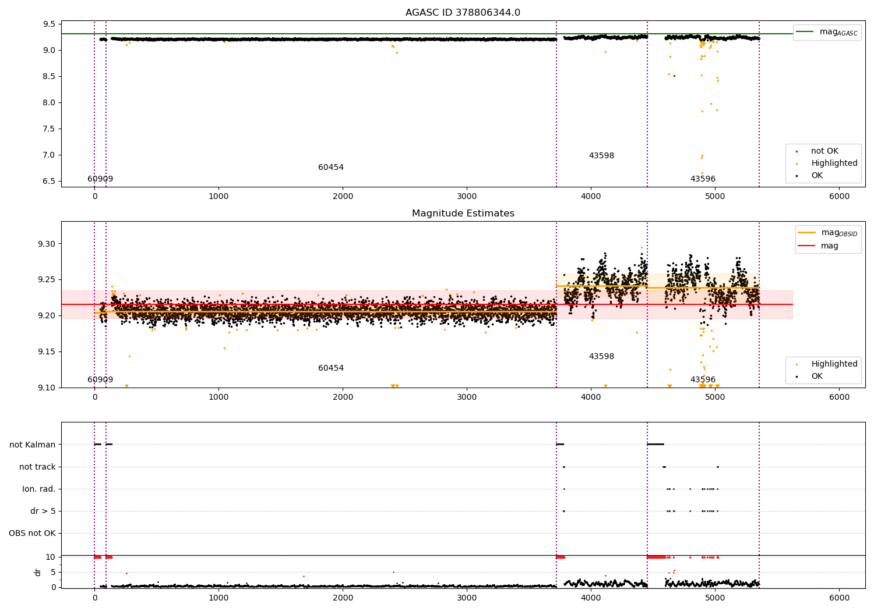The height and width of the screenshot is (611, 874).
Task: Click the 'Magnitude Estimates' subplot title
Action: pyautogui.click(x=463, y=214)
